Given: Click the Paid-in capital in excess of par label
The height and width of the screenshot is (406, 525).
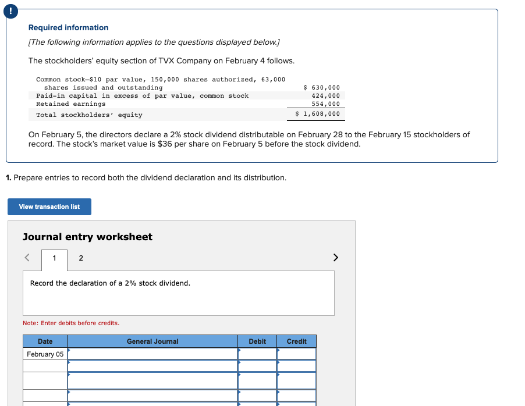Looking at the screenshot, I should tap(142, 96).
